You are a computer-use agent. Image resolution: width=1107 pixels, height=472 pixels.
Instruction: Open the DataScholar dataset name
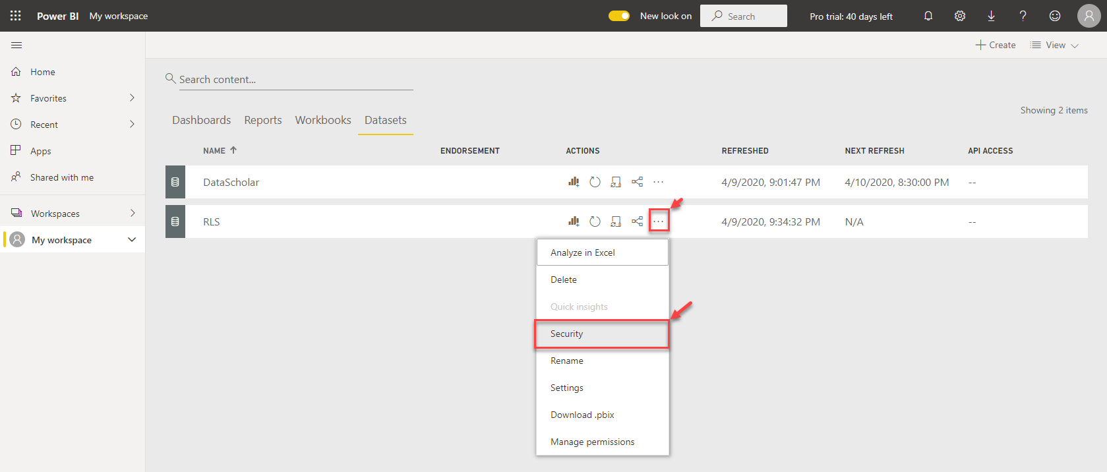[x=231, y=182]
